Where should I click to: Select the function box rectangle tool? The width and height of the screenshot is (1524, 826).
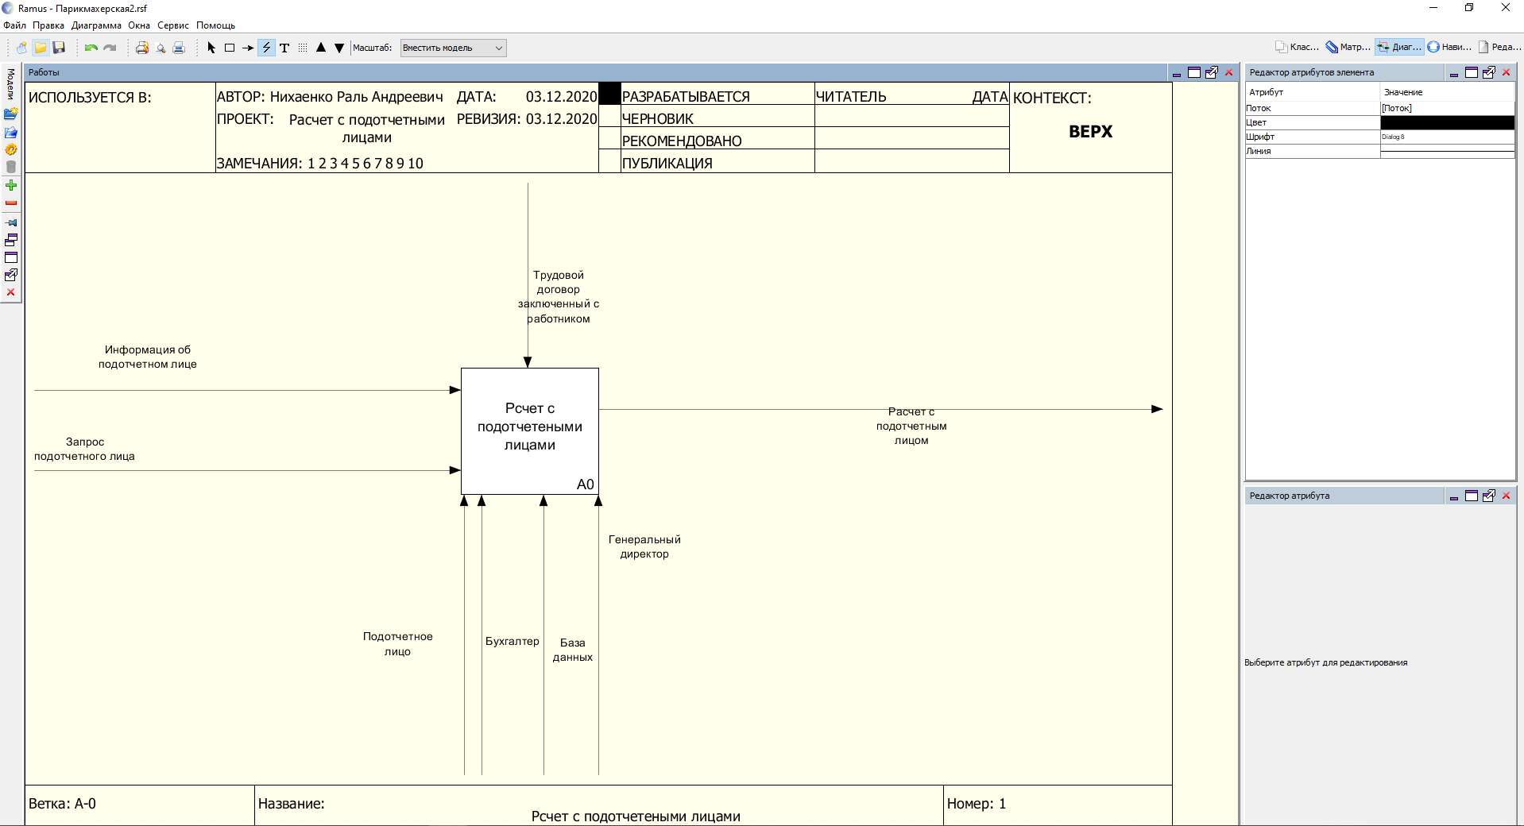[x=230, y=48]
